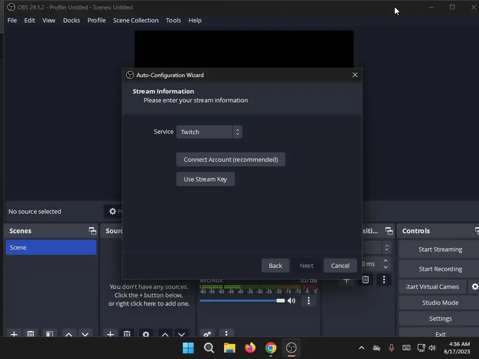The image size is (479, 359).
Task: Open scene filters icon in Scenes panel
Action: (x=50, y=334)
